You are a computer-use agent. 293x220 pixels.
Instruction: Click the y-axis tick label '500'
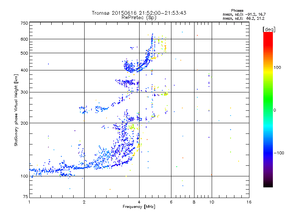tap(24, 53)
